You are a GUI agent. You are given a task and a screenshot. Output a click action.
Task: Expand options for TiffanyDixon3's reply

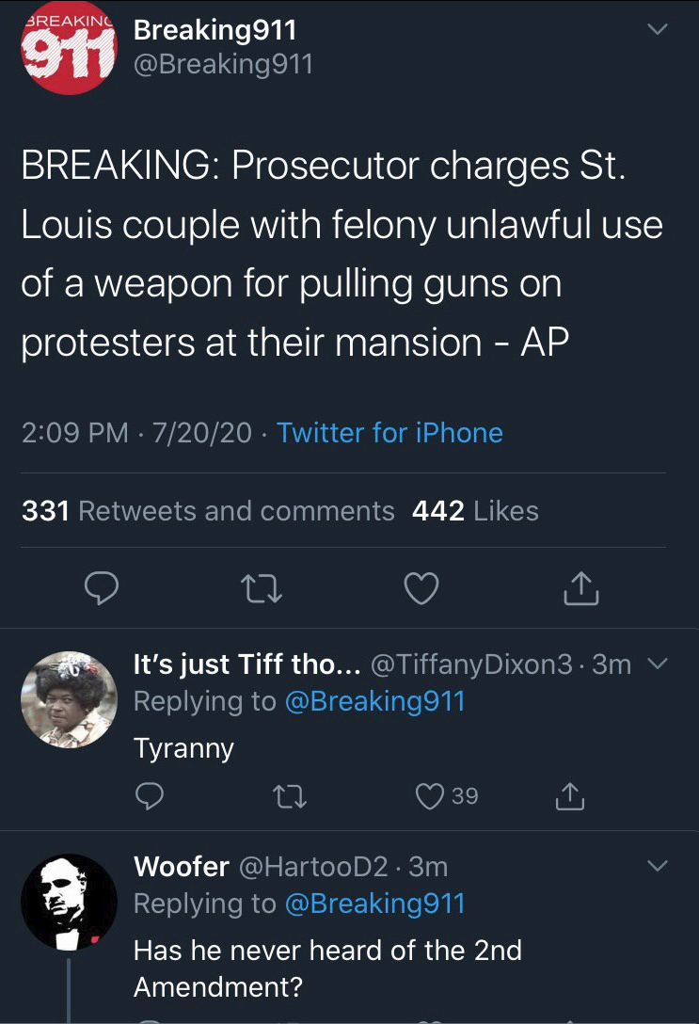coord(658,664)
